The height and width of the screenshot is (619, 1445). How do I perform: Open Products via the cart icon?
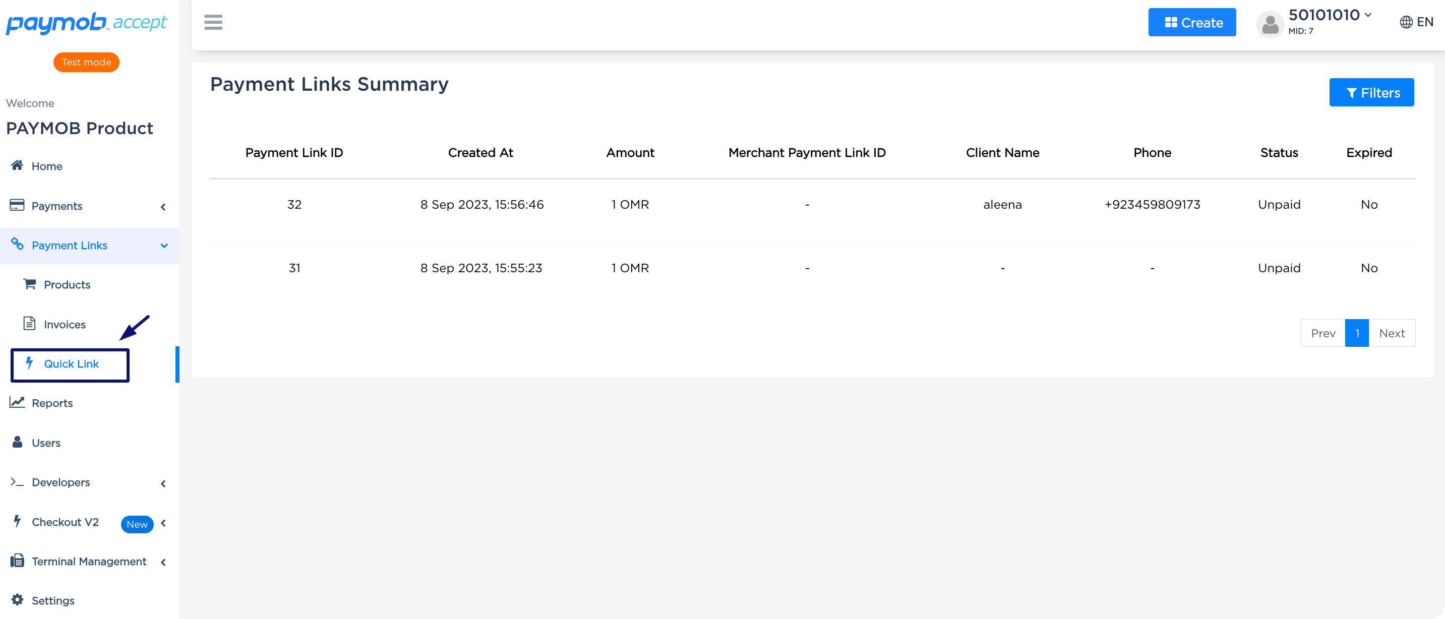pos(30,284)
